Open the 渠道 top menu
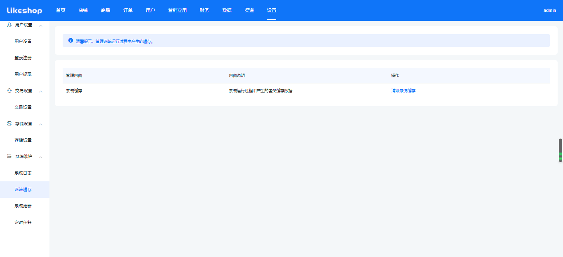563x257 pixels. [x=249, y=10]
